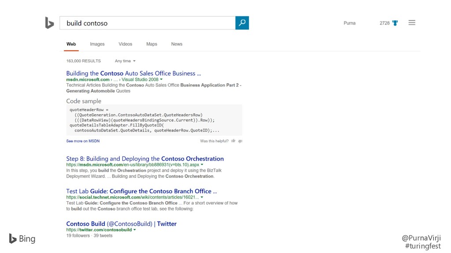This screenshot has height=253, width=451.
Task: Open the Maps tab
Action: (152, 44)
